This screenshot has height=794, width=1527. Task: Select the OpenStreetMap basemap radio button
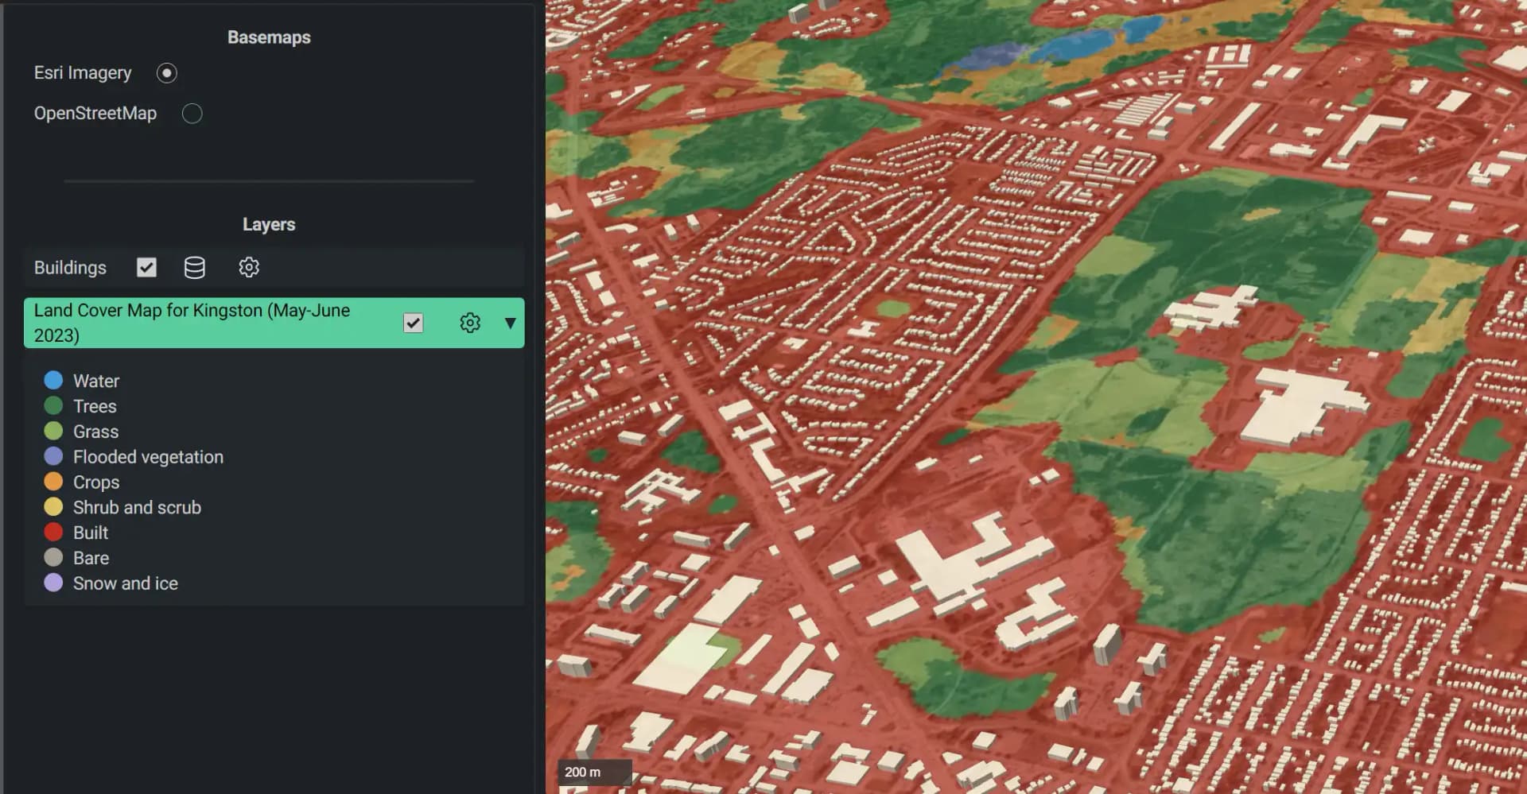pos(192,114)
